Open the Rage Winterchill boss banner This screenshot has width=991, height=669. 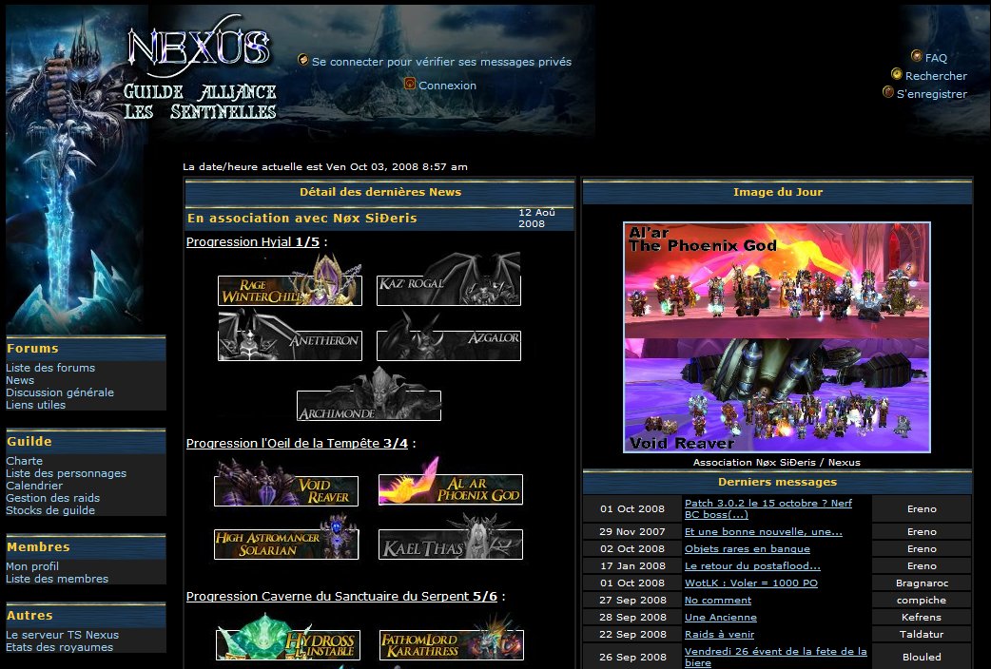pyautogui.click(x=289, y=288)
